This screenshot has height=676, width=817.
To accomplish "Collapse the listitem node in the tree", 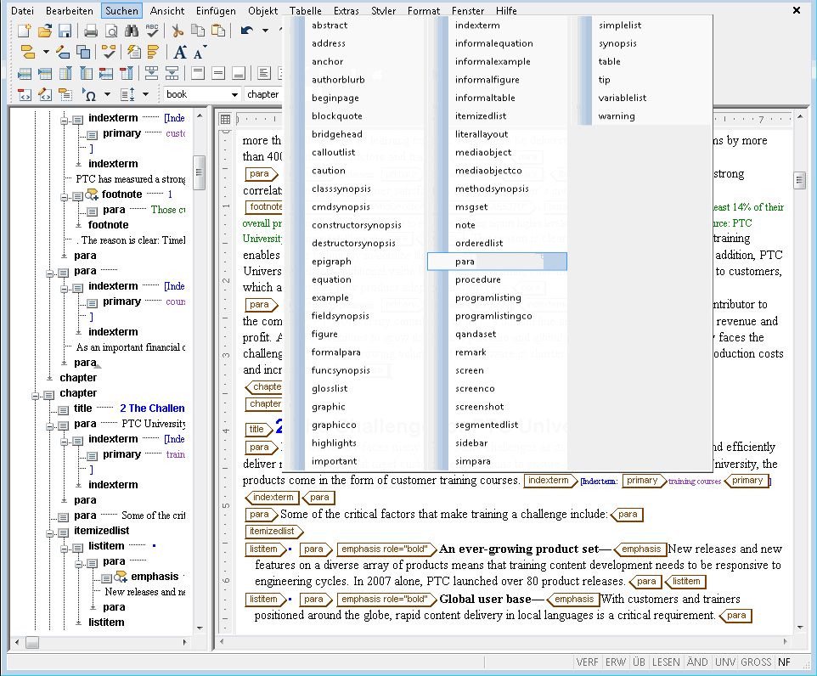I will point(64,549).
